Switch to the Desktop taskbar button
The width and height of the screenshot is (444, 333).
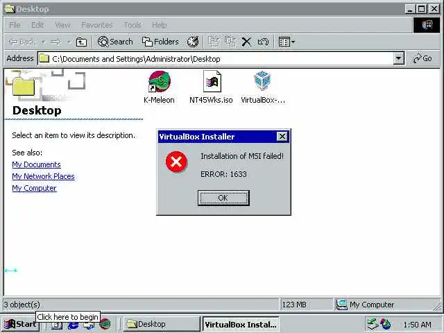point(162,324)
